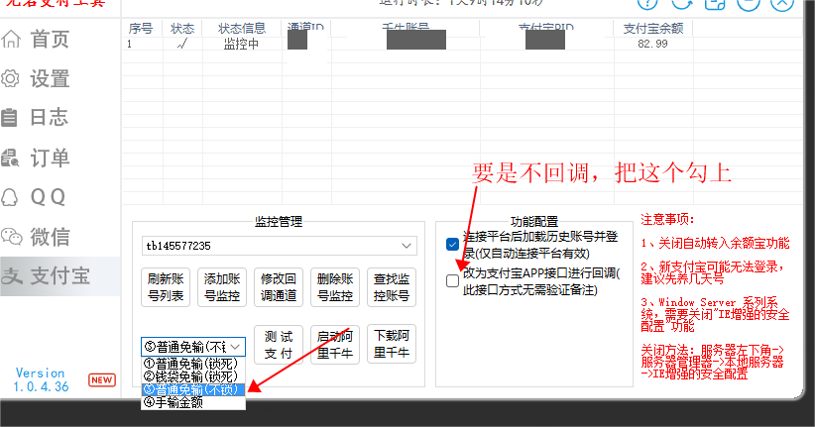815x427 pixels.
Task: Click the 删除账号监控 button
Action: tap(335, 287)
